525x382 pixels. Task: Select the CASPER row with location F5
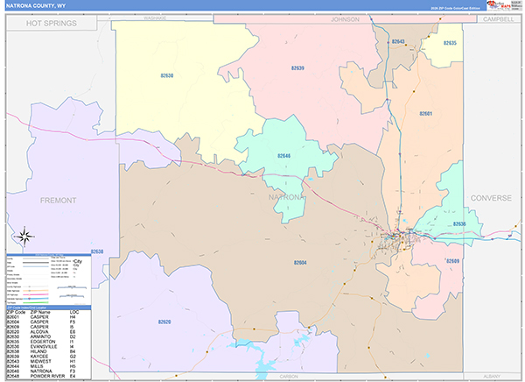(41, 322)
